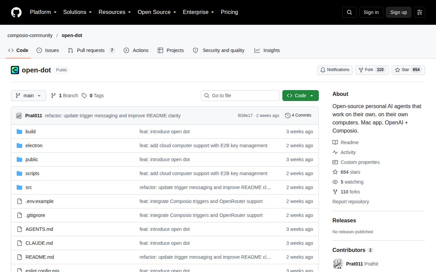Open the README.md file
Viewport: 436px width, 272px height.
point(40,257)
